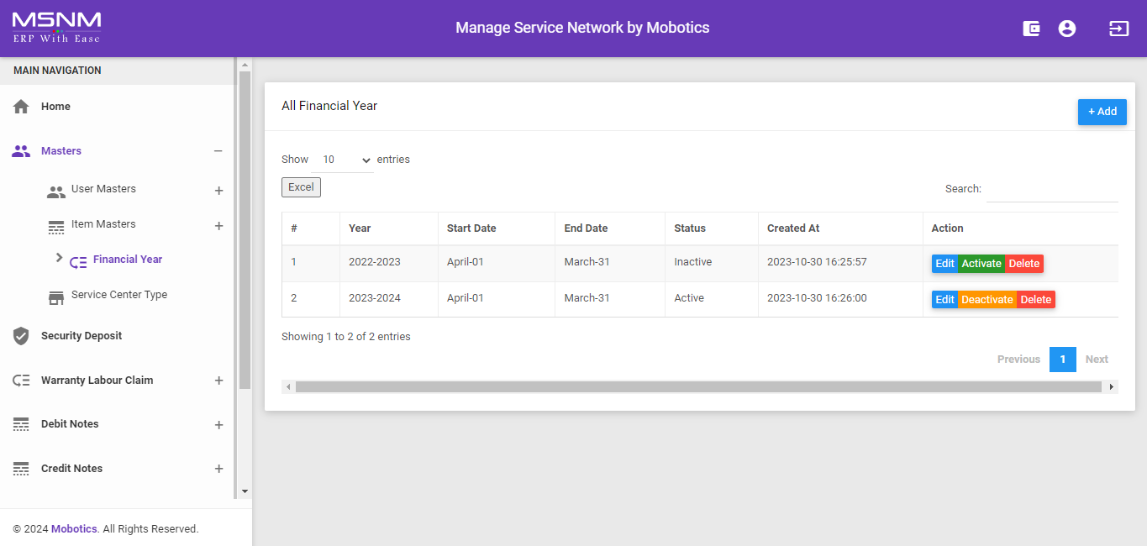The height and width of the screenshot is (546, 1147).
Task: Open the user account profile icon
Action: [1067, 29]
